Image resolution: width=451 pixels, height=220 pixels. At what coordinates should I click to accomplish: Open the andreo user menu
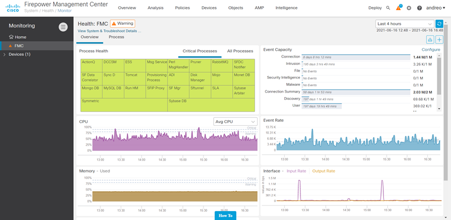coord(435,8)
